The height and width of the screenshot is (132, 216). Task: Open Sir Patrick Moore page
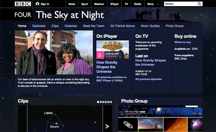tap(122, 26)
